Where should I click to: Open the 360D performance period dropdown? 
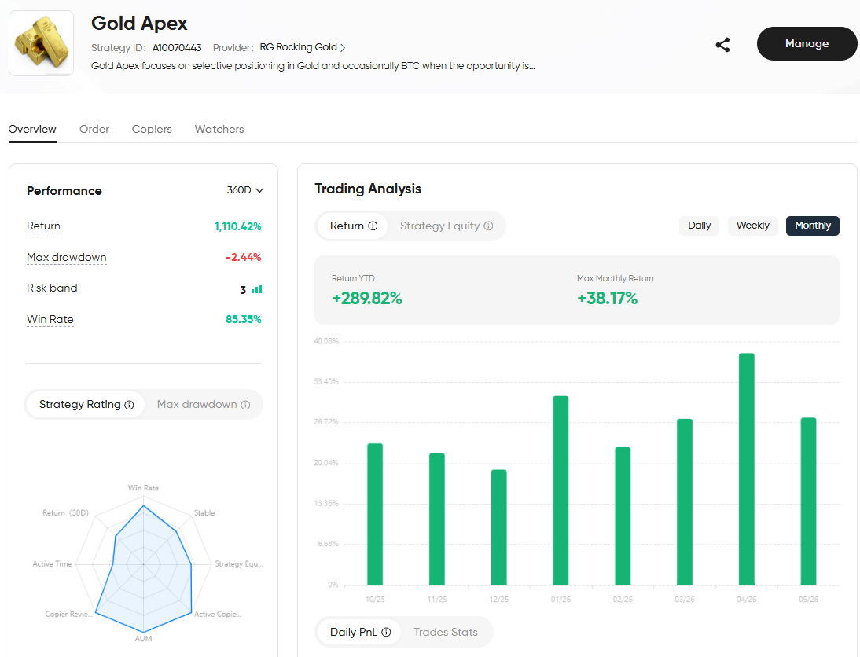pyautogui.click(x=245, y=189)
